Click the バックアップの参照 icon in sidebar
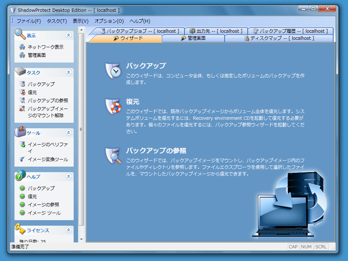The height and width of the screenshot is (261, 348). (22, 100)
